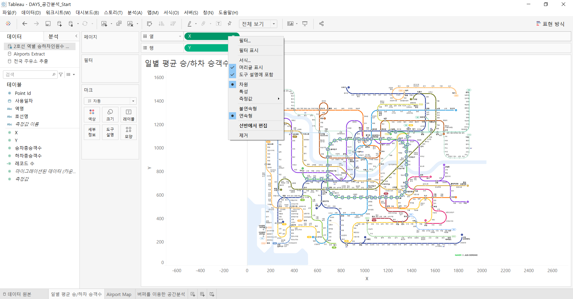
Task: Click the filter fields funnel icon
Action: tap(61, 75)
